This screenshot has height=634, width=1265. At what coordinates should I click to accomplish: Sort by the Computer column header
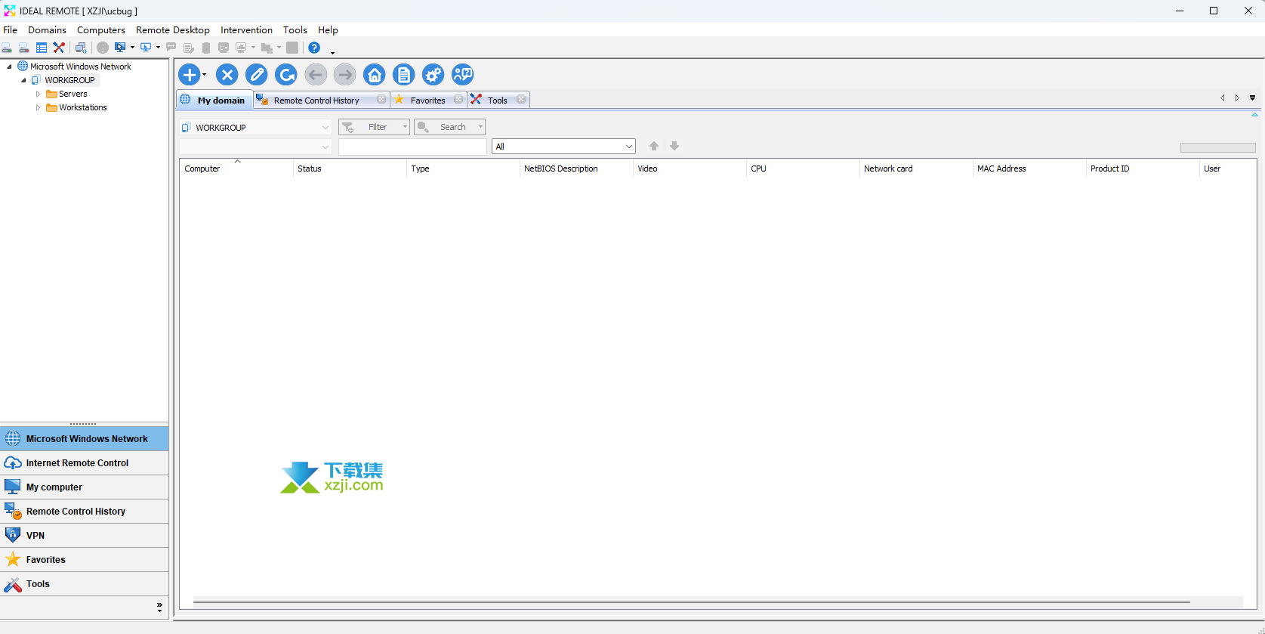click(236, 169)
